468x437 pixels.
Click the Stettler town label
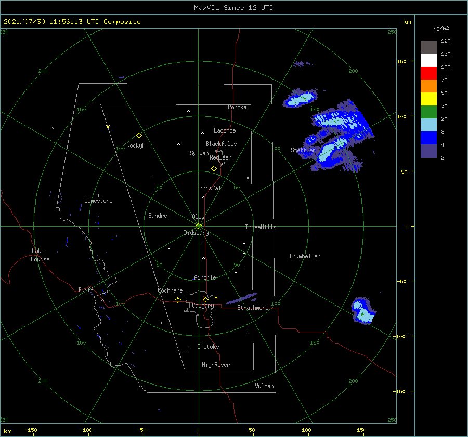click(303, 150)
